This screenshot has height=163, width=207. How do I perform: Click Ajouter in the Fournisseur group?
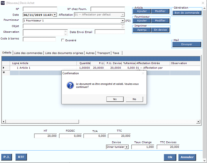[x=142, y=20]
